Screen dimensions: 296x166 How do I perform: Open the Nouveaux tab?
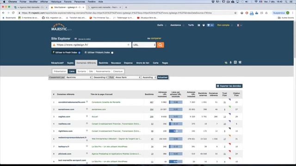point(116,63)
